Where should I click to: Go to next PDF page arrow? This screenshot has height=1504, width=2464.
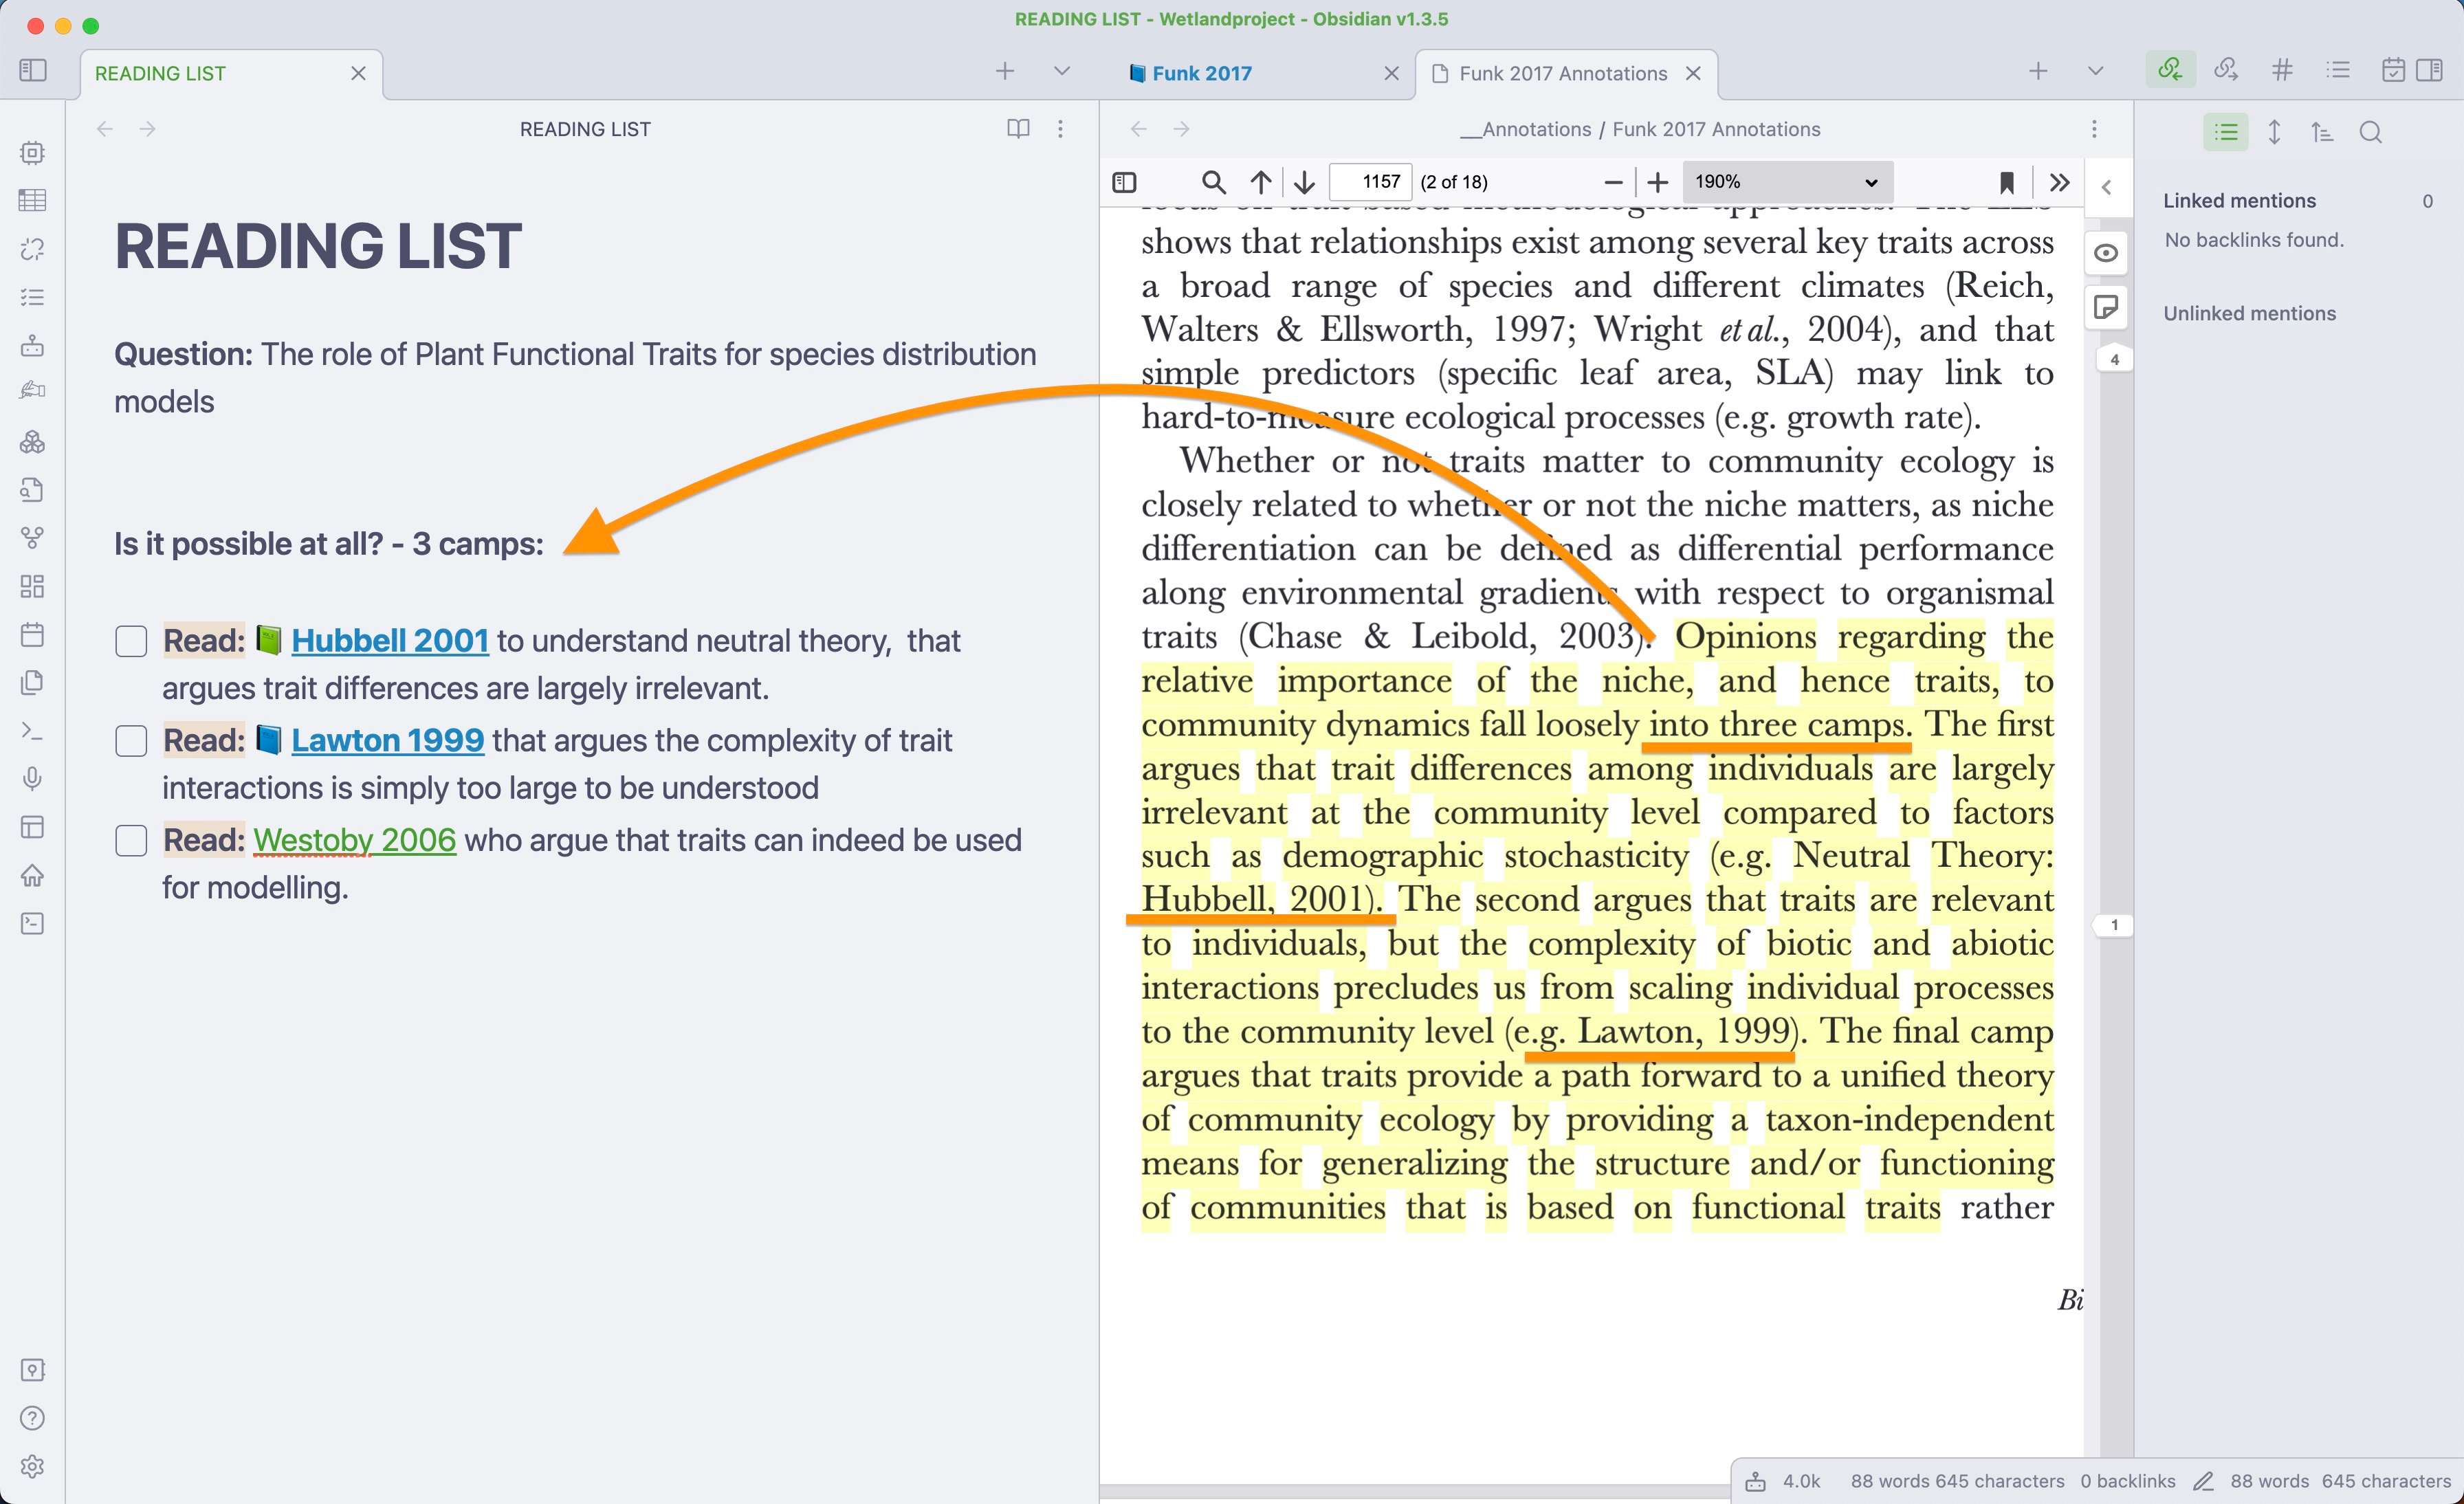pyautogui.click(x=1304, y=182)
